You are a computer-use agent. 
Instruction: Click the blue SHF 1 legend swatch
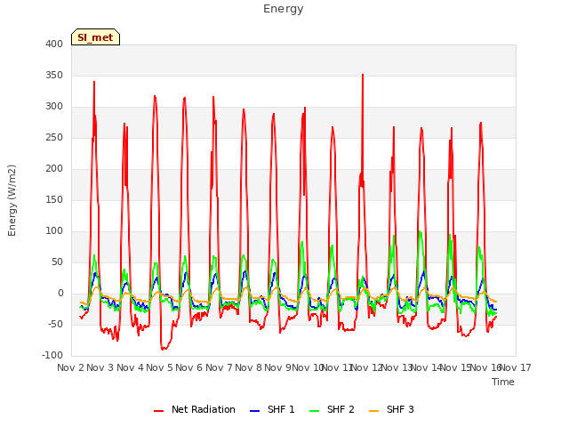click(255, 411)
